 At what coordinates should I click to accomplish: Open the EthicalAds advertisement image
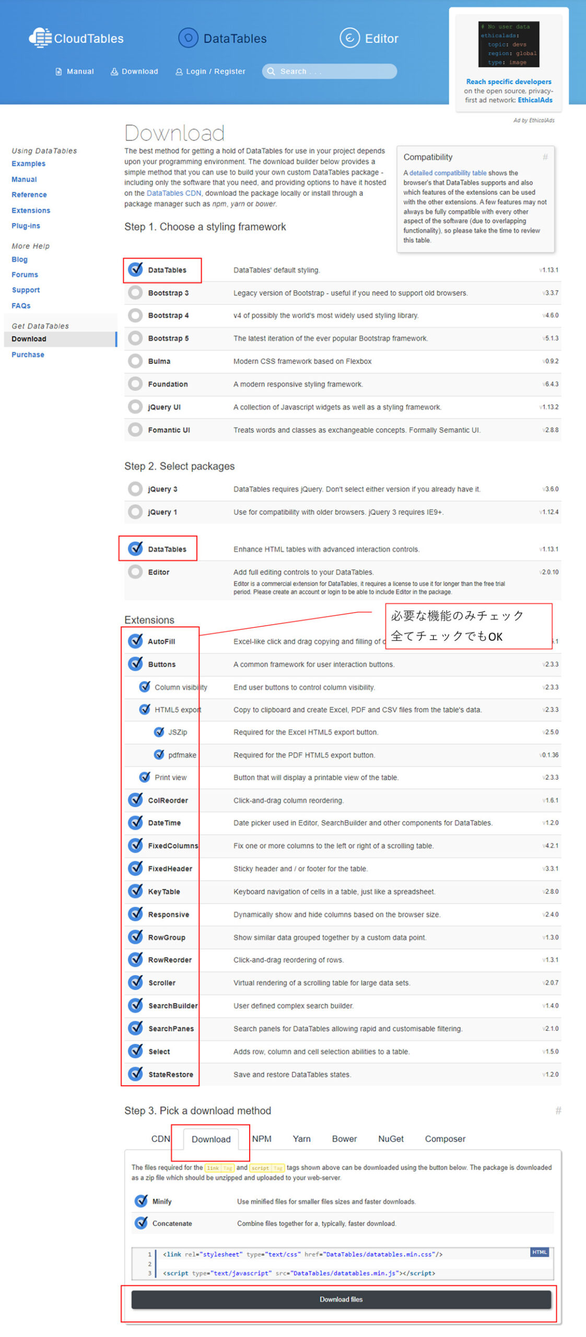click(509, 44)
